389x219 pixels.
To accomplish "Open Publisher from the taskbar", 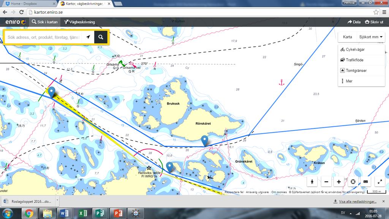I will [100, 214].
